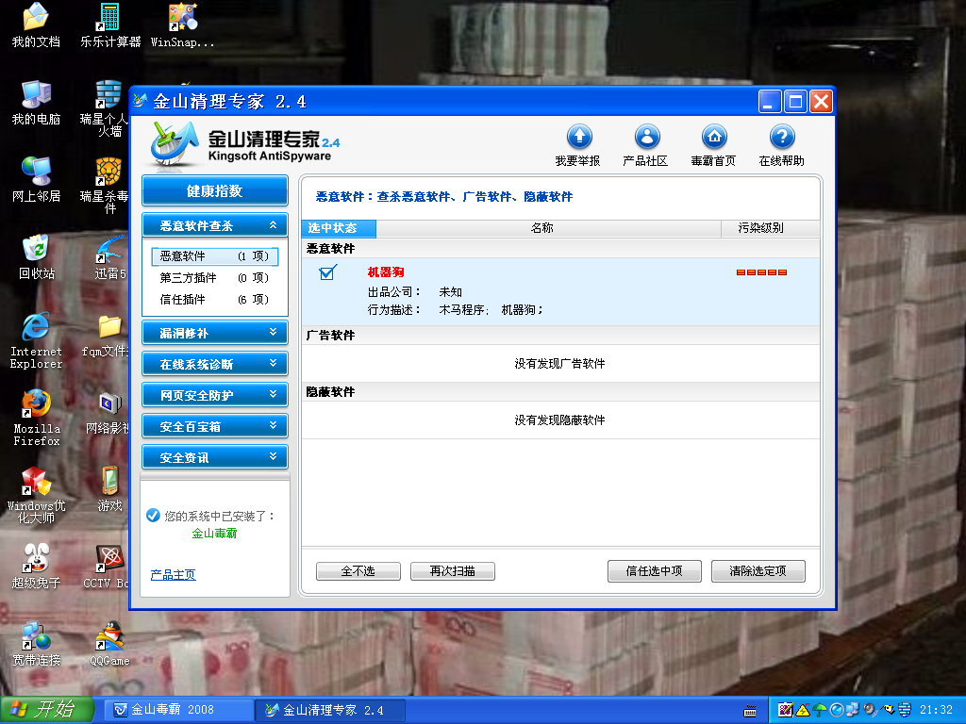
Task: Select 第三方插件 (0项) in sidebar
Action: tap(214, 278)
